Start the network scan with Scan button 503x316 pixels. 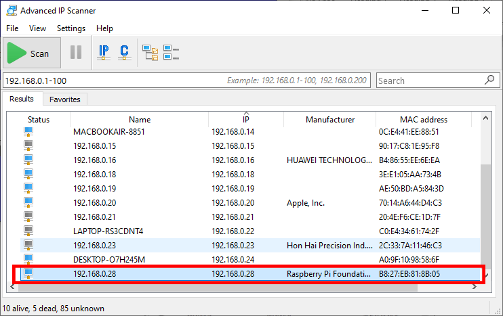(x=32, y=53)
